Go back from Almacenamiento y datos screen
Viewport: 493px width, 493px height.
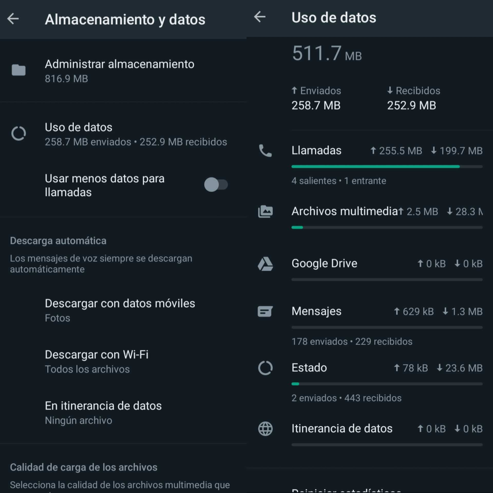(13, 19)
